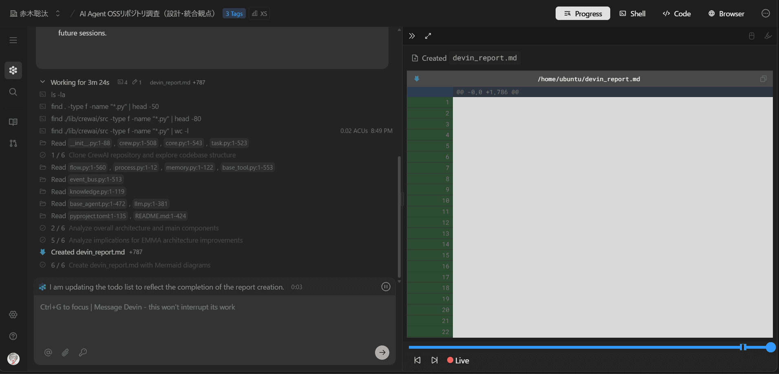Open settings gear in left sidebar

(13, 314)
